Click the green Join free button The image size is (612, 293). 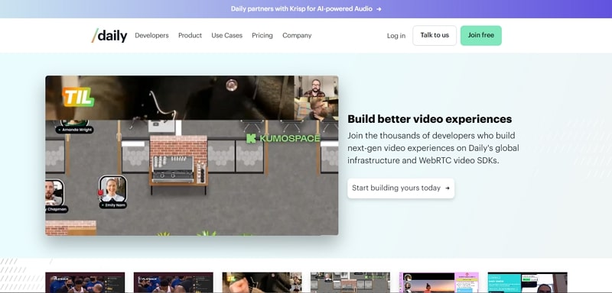pyautogui.click(x=481, y=35)
